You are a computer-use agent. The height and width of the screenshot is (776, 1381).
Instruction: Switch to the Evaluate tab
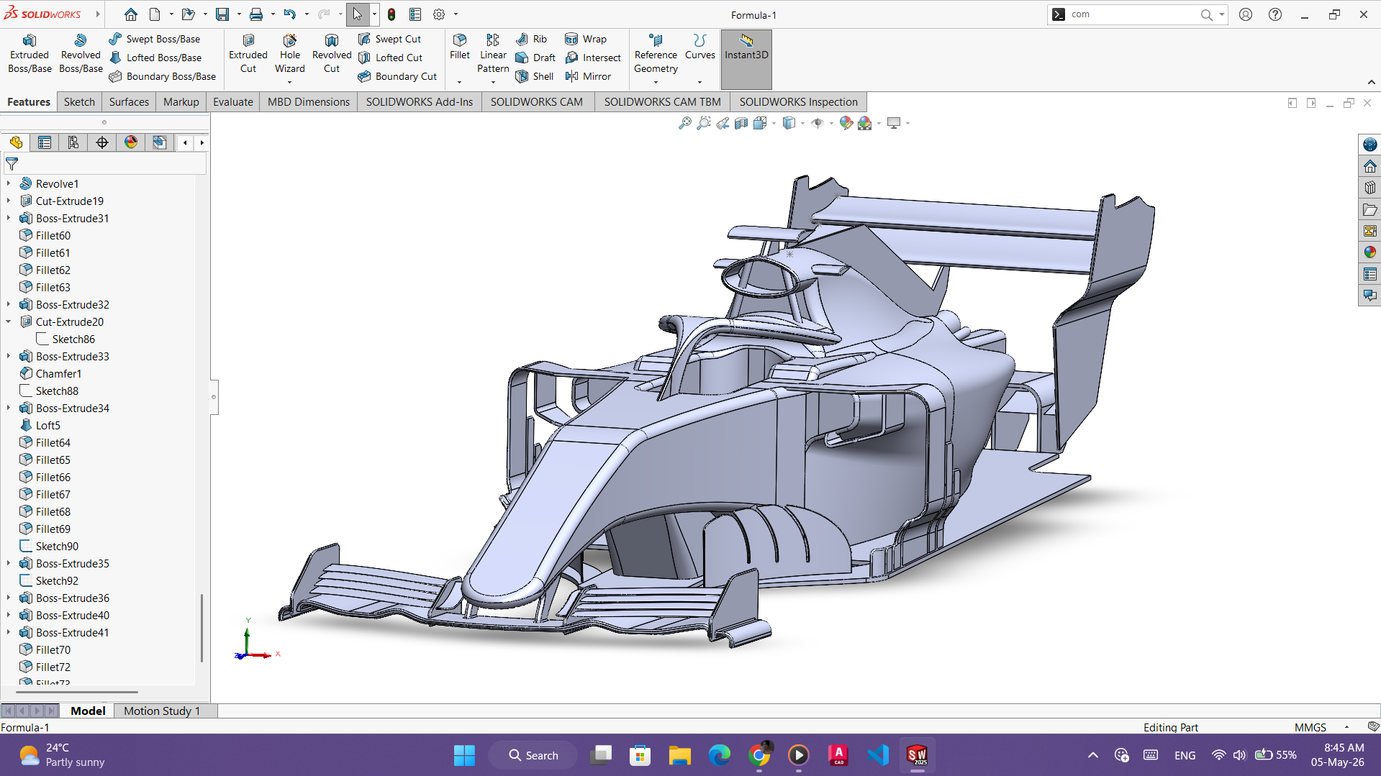pos(232,101)
